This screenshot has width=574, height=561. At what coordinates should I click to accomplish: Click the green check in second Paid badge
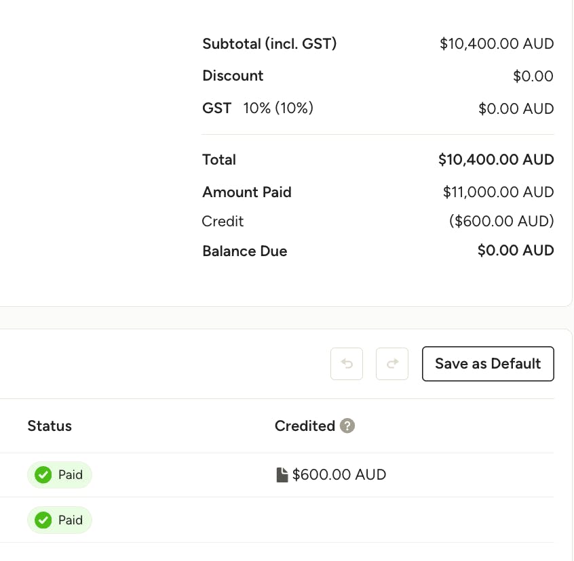(43, 520)
